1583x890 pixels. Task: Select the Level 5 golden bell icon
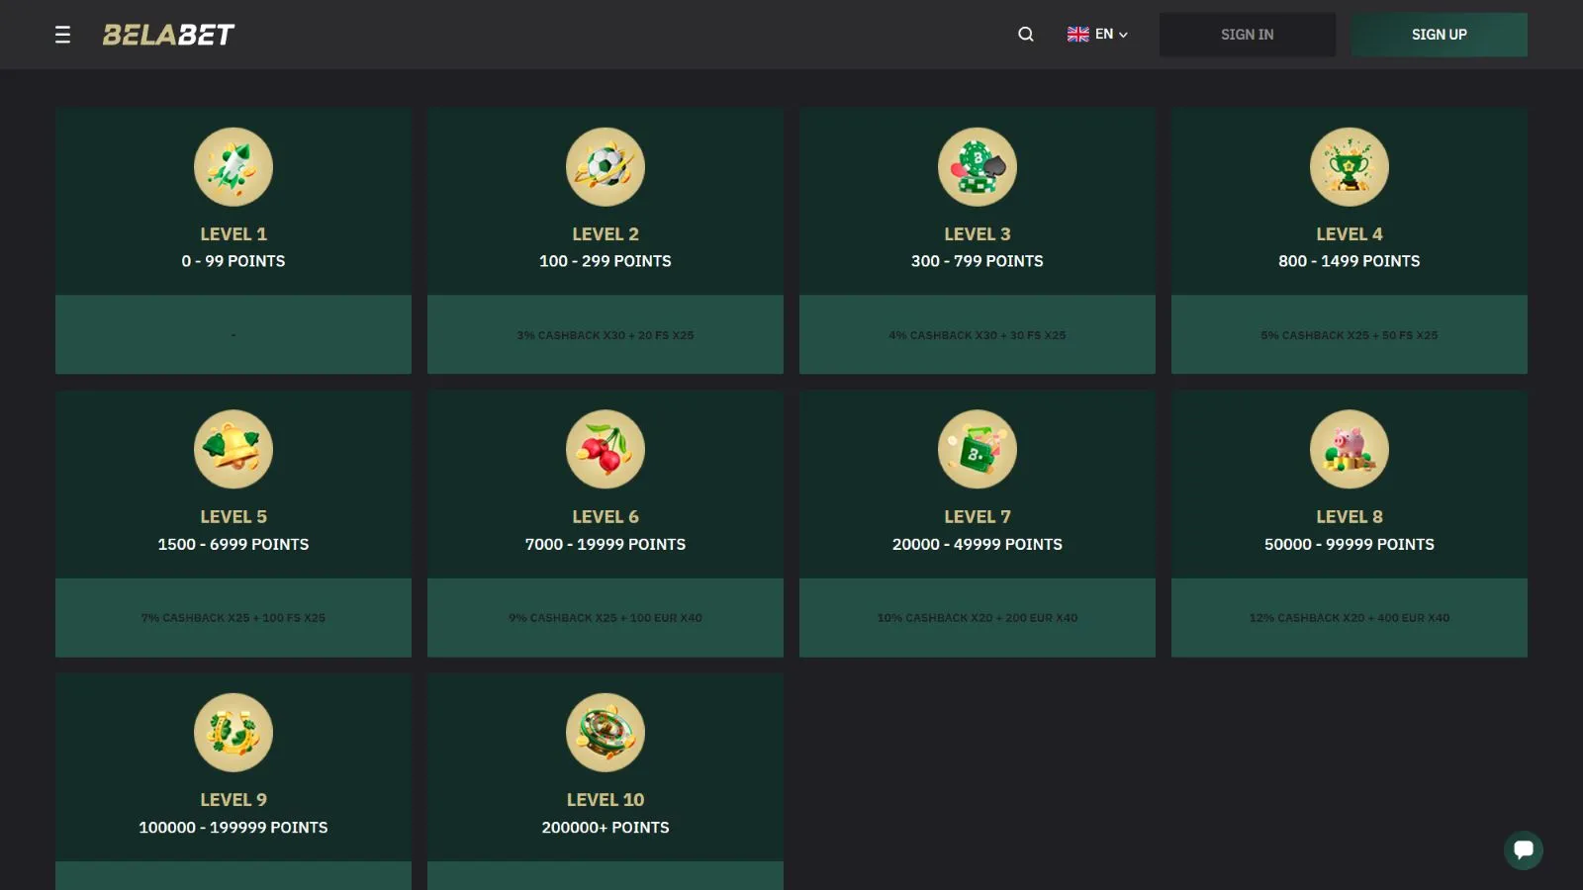tap(233, 450)
